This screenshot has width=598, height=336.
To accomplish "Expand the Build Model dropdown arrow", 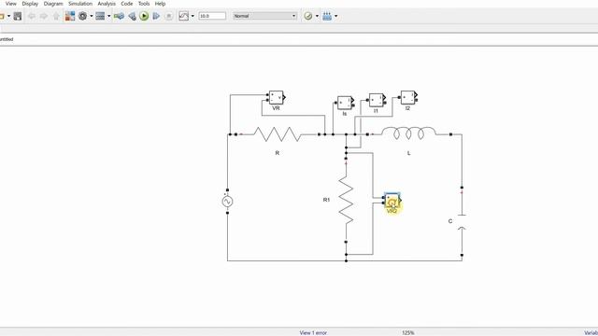I will pyautogui.click(x=335, y=16).
